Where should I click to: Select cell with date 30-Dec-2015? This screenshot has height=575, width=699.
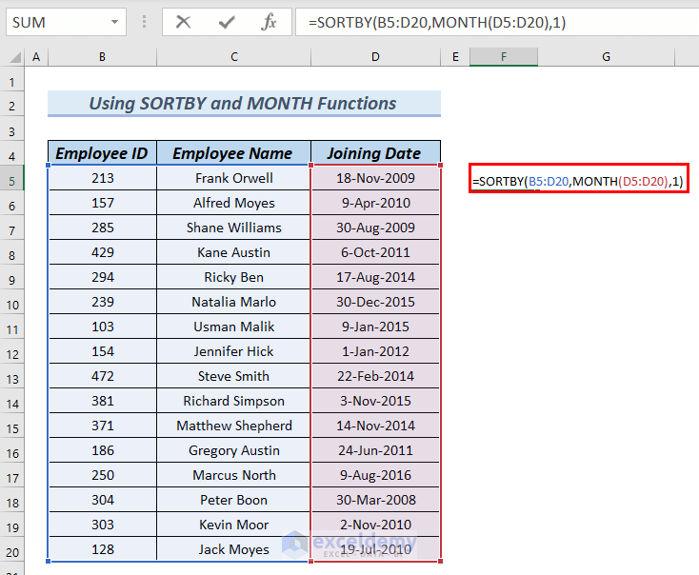coord(375,302)
